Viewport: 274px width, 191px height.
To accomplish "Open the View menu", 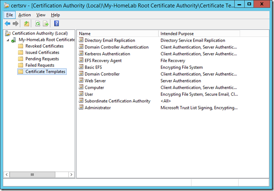I will click(40, 15).
